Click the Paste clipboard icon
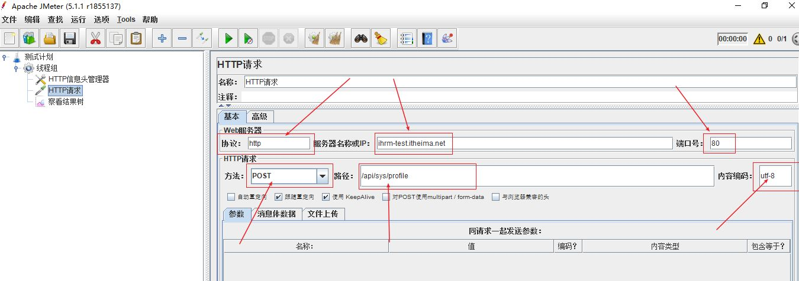Viewport: 799px width, 281px height. (x=136, y=39)
